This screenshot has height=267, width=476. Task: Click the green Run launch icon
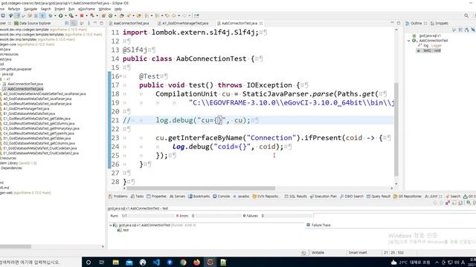(61, 16)
